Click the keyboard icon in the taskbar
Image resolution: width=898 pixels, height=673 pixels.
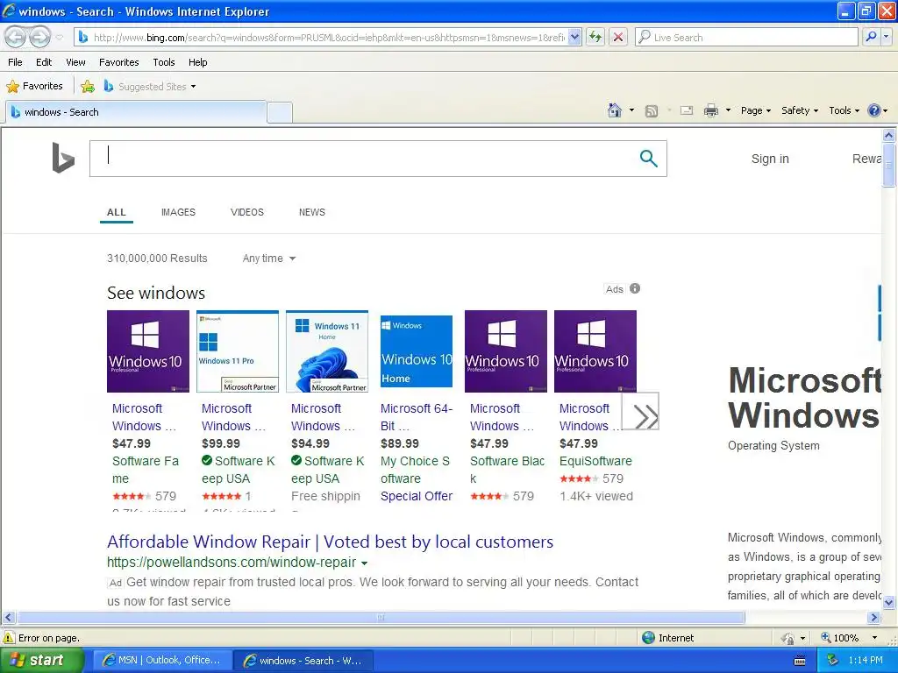tap(800, 661)
